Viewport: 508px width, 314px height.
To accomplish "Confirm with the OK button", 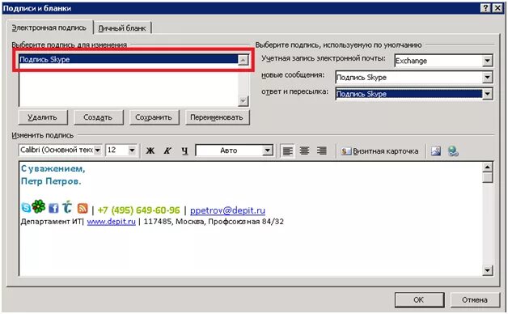I will [419, 299].
